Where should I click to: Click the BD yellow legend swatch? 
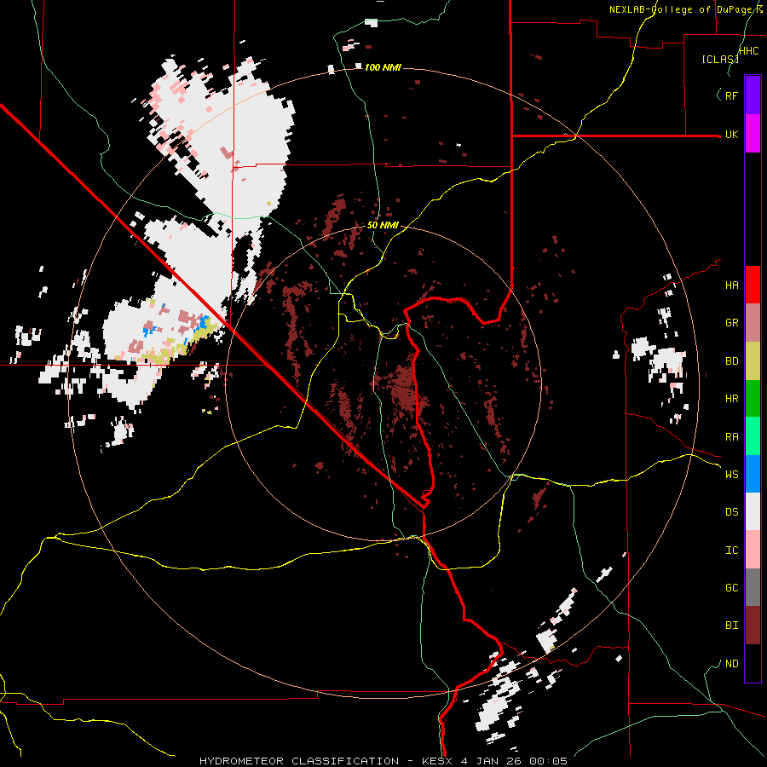[753, 361]
